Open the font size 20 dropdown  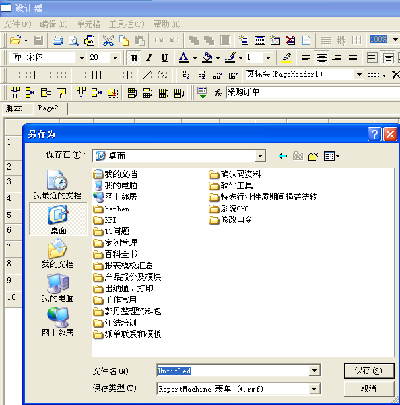115,57
